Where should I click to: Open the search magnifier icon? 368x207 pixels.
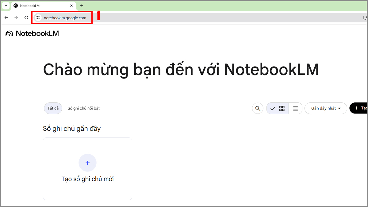click(258, 108)
